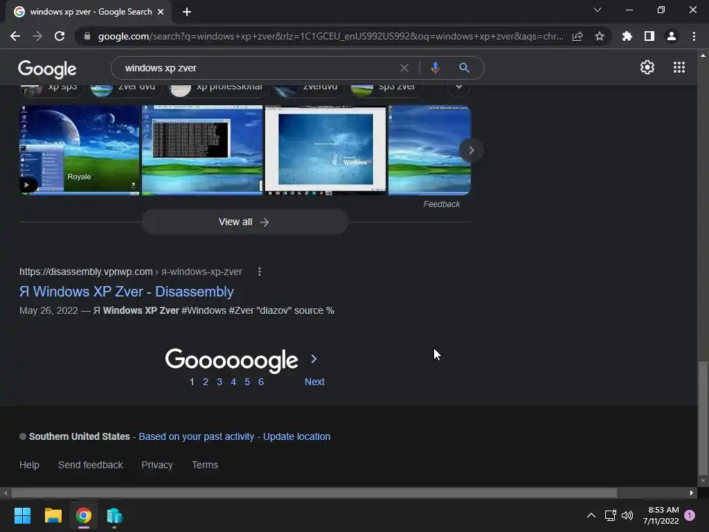This screenshot has height=532, width=709.
Task: Open the volume speaker control
Action: click(x=627, y=515)
